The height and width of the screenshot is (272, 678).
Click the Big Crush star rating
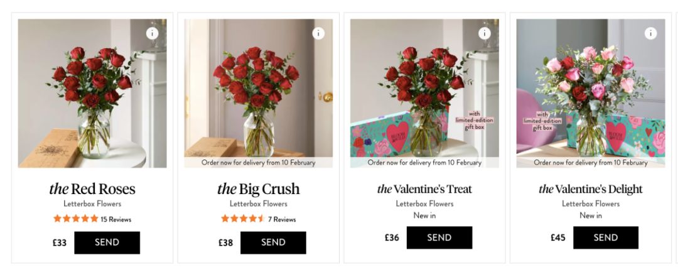click(x=242, y=219)
